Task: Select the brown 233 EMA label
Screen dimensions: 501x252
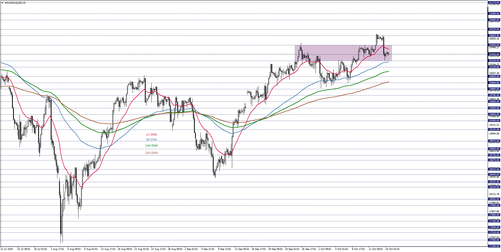Action: pyautogui.click(x=152, y=153)
